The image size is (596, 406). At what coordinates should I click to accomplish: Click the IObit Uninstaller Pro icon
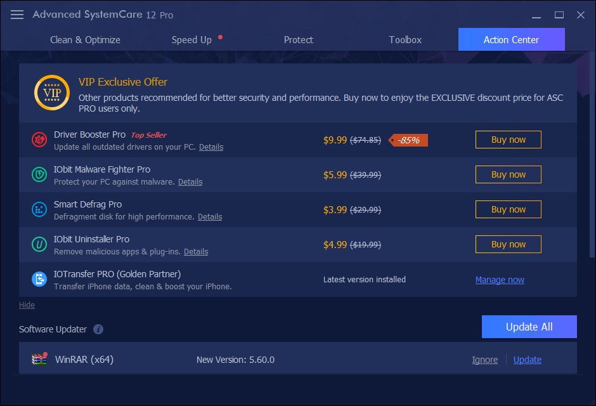(x=39, y=244)
